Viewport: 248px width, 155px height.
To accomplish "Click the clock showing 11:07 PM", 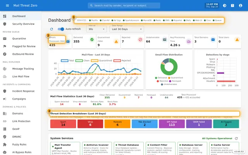I will 212,5.
